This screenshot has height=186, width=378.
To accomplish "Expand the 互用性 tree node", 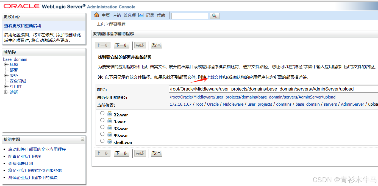I will 5,87.
